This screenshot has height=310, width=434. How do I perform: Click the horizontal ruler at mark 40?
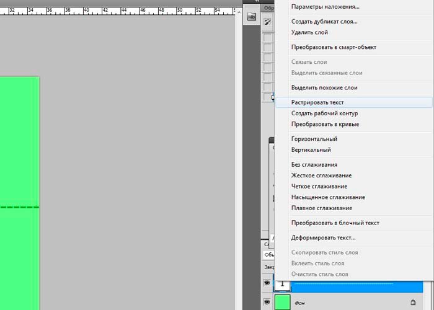pyautogui.click(x=86, y=11)
